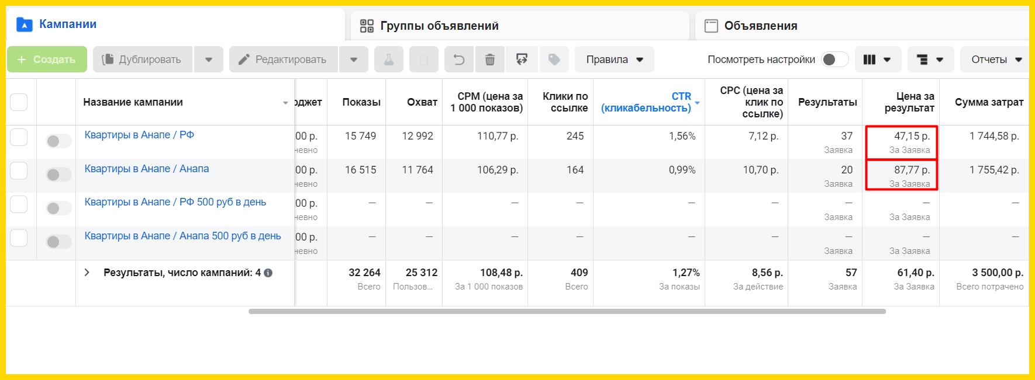Click the info icon next to campaign count
This screenshot has height=380, width=1035.
click(268, 273)
